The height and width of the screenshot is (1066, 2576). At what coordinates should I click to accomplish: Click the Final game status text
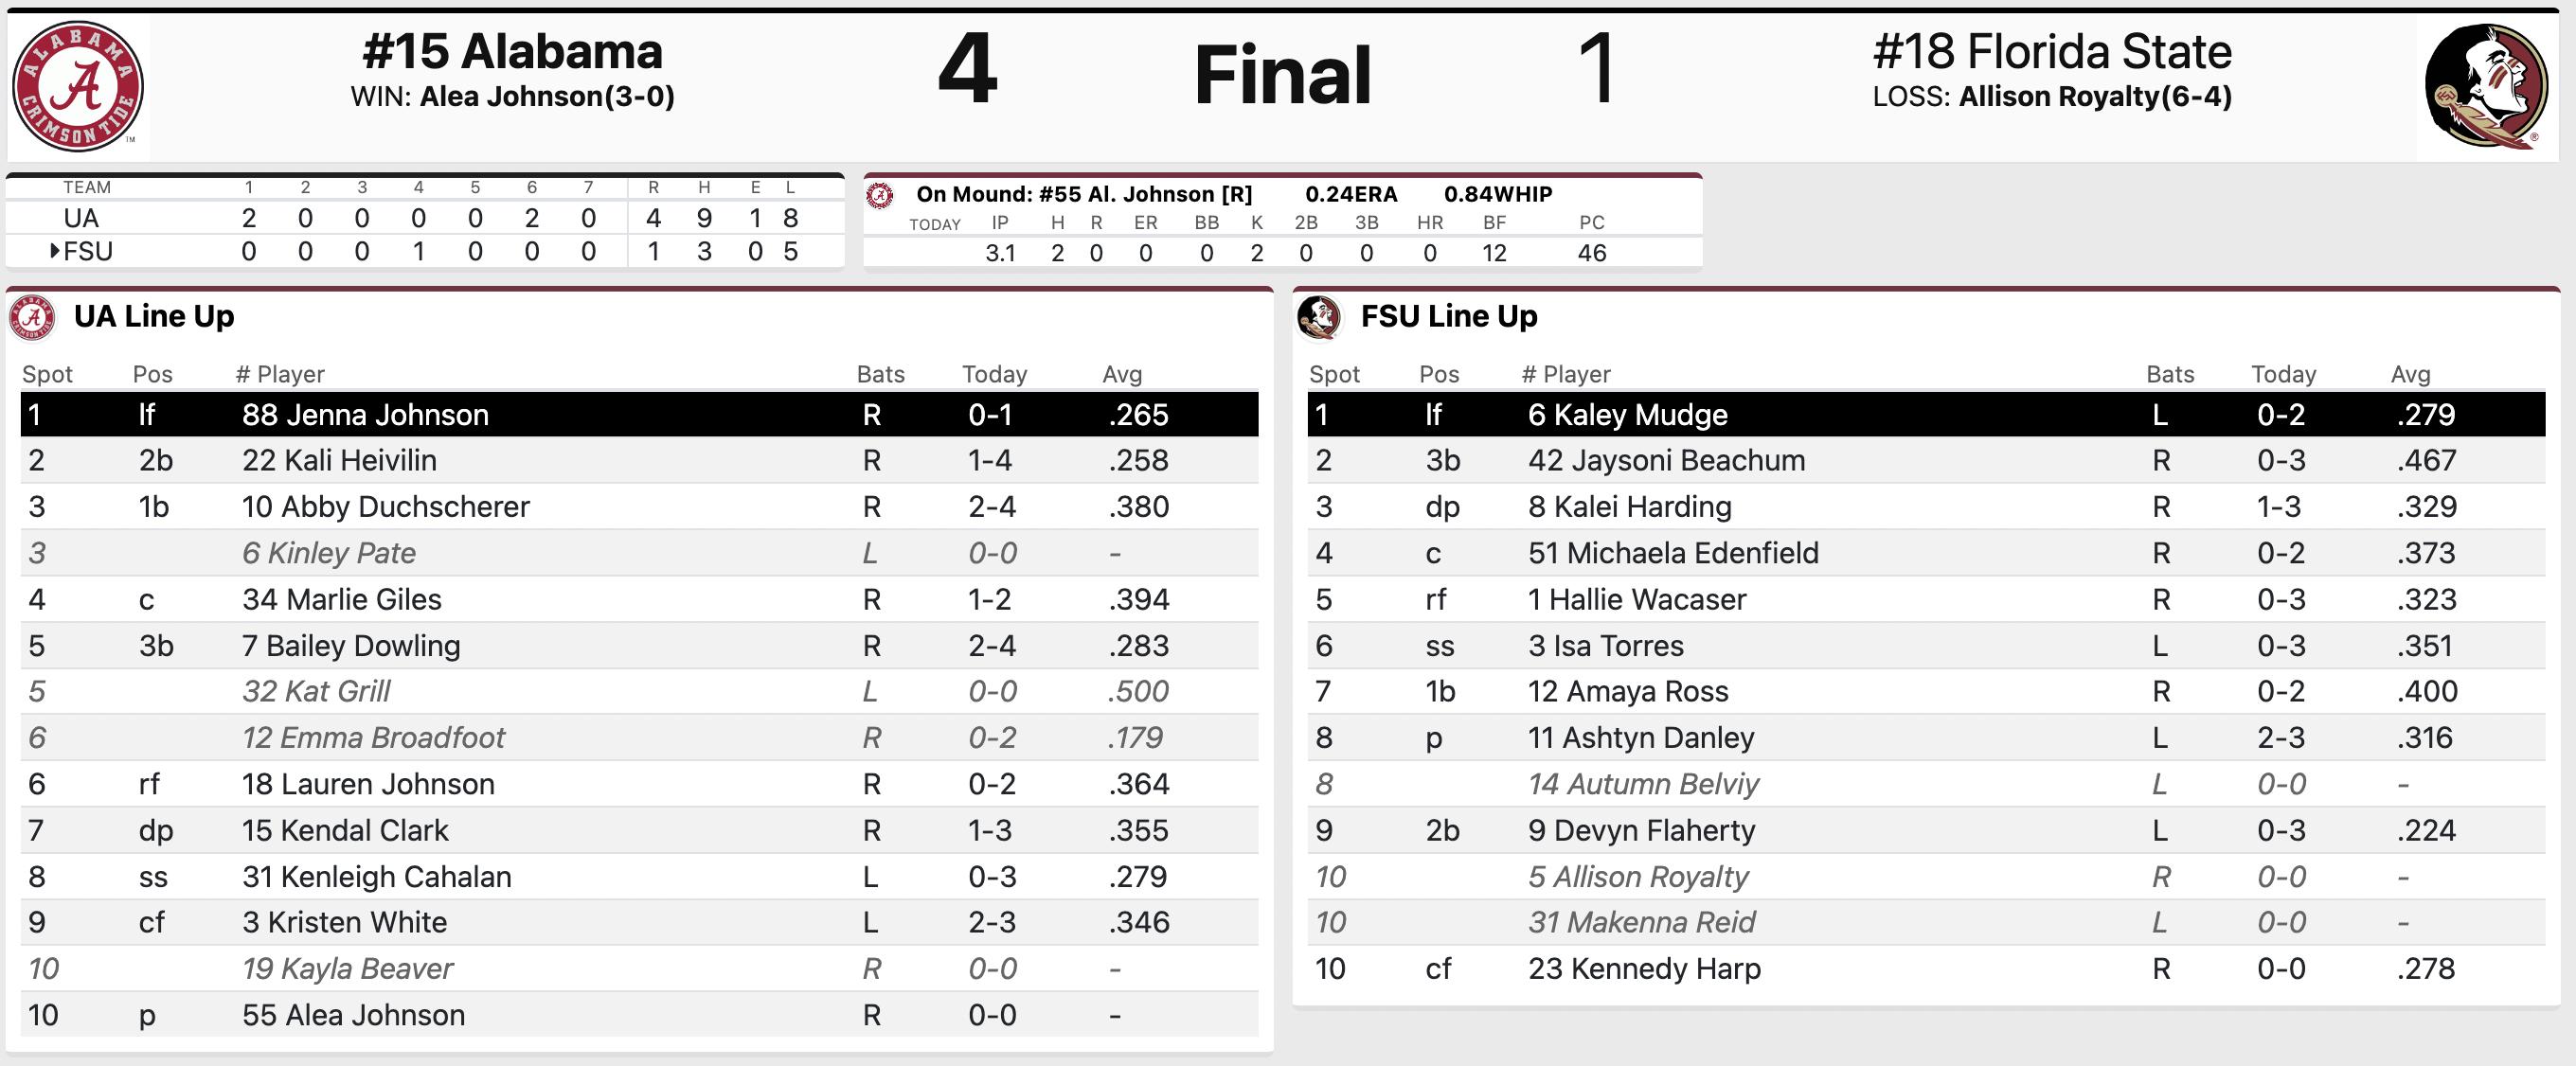[x=1283, y=75]
